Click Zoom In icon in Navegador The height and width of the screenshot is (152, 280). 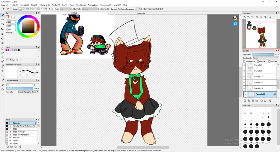coord(245,17)
